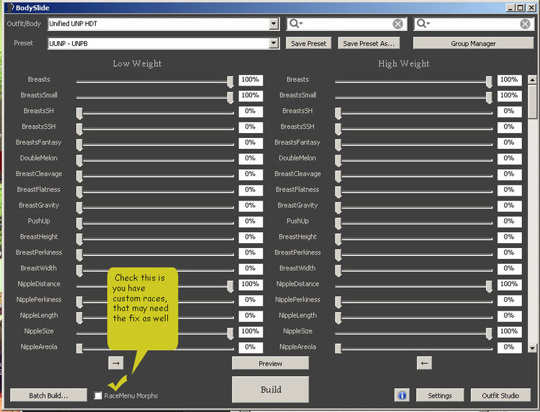Screen dimensions: 540x412
Task: Click the High Weight BreastGravity slider handle
Action: [x=338, y=208]
